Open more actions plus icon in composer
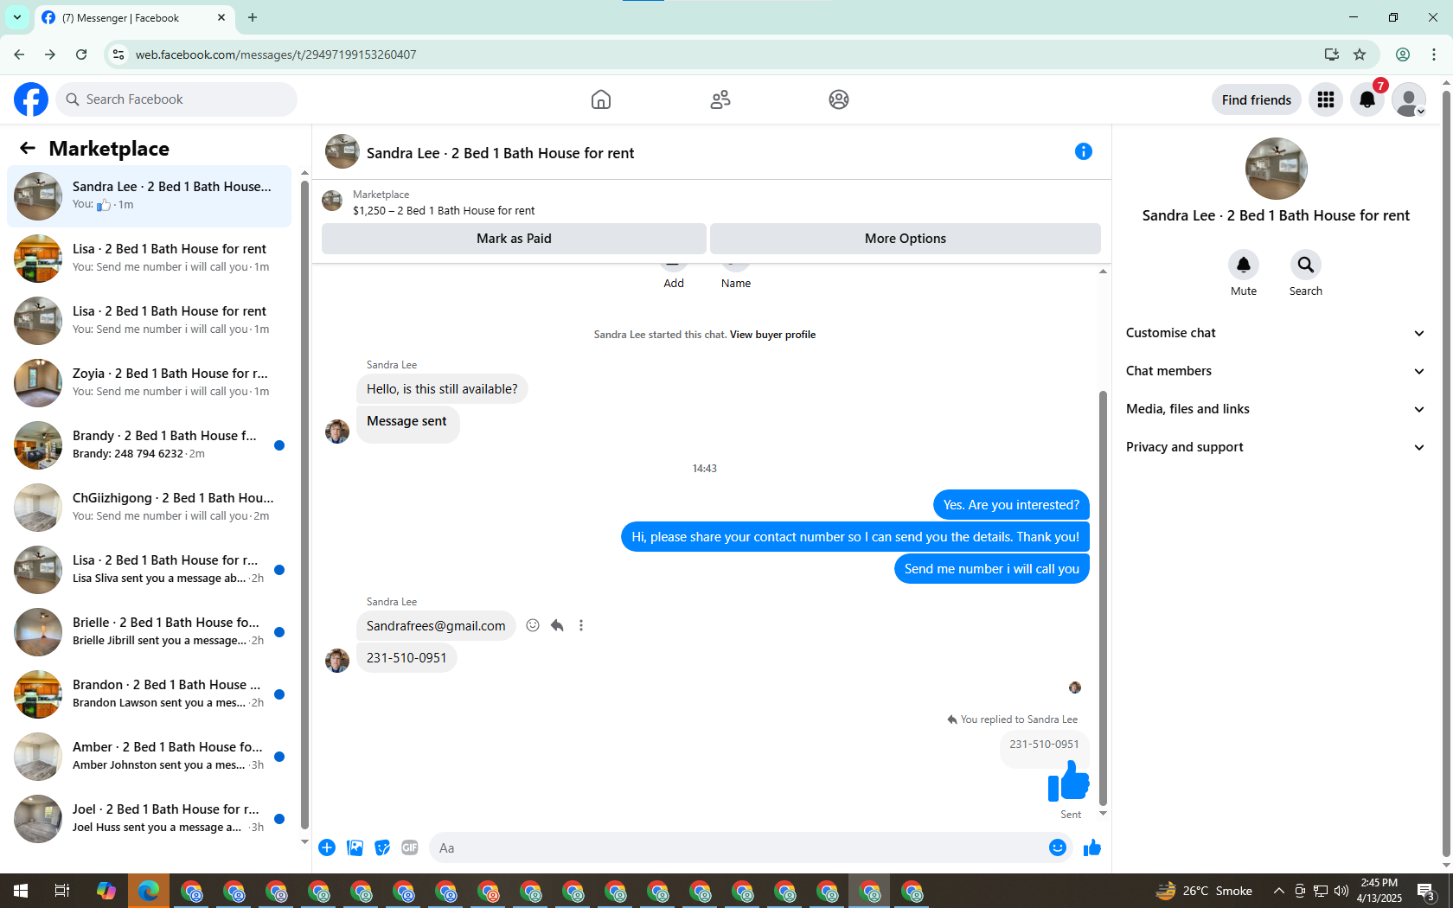 327,847
